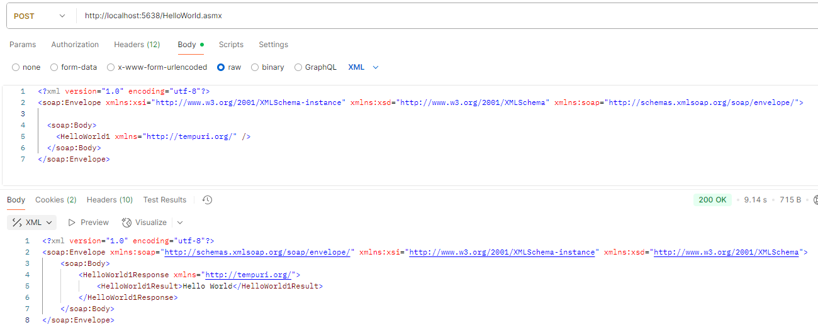This screenshot has height=330, width=818.
Task: Open the request Headers (12) tab
Action: pyautogui.click(x=137, y=45)
